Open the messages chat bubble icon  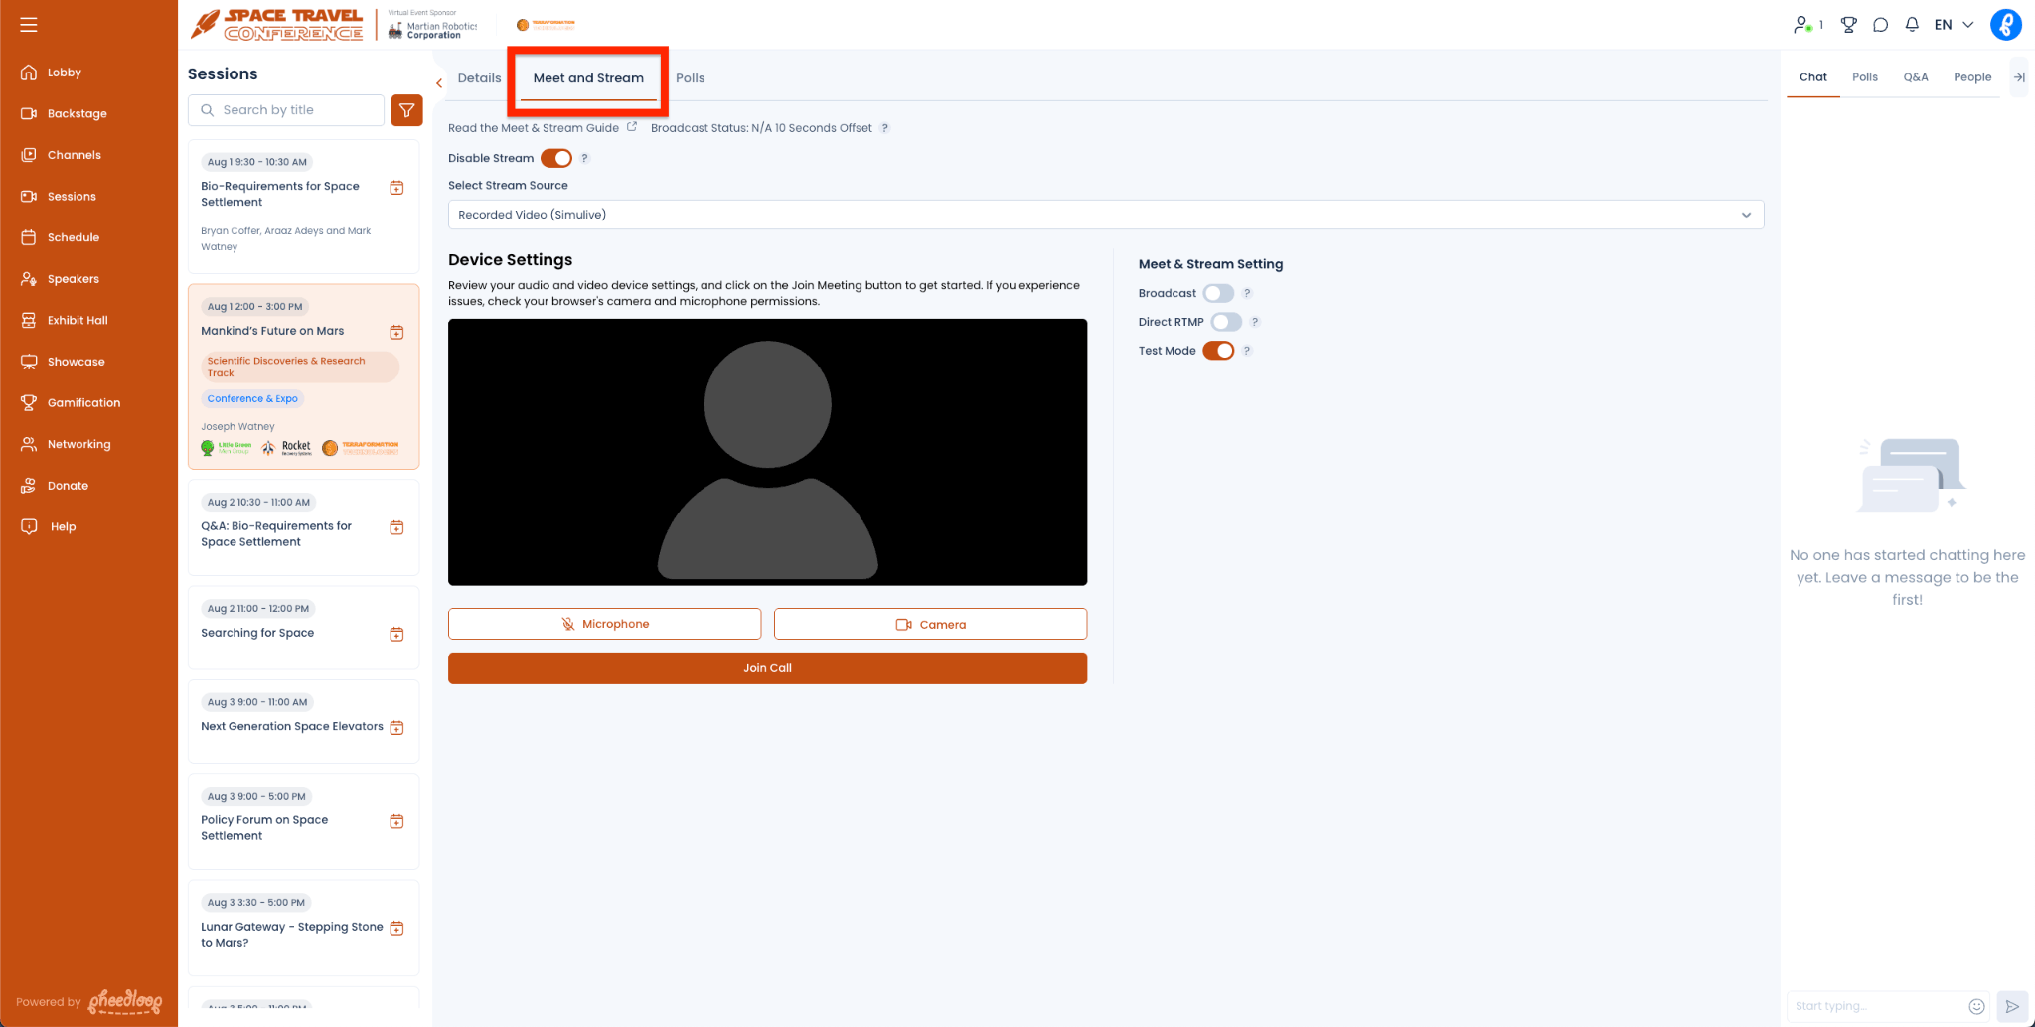tap(1880, 25)
